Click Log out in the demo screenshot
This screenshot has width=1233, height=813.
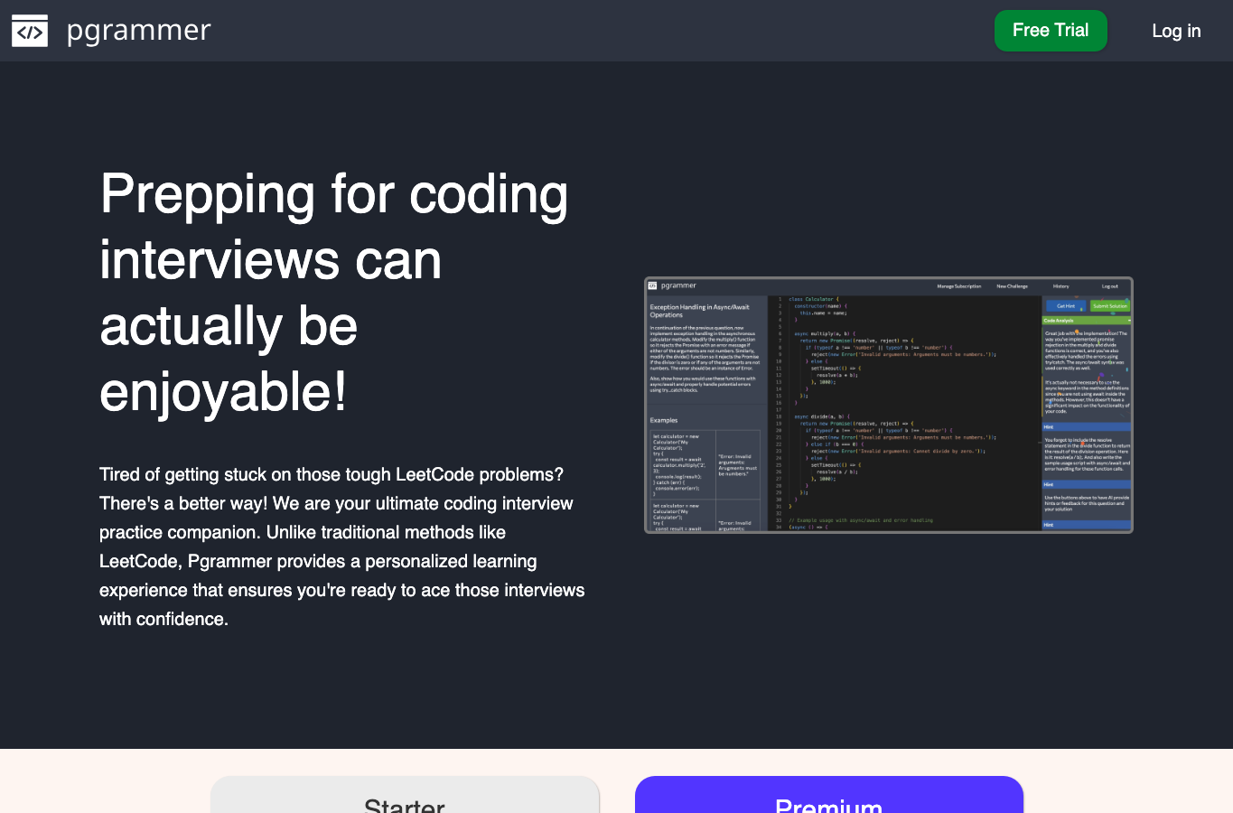pos(1110,286)
